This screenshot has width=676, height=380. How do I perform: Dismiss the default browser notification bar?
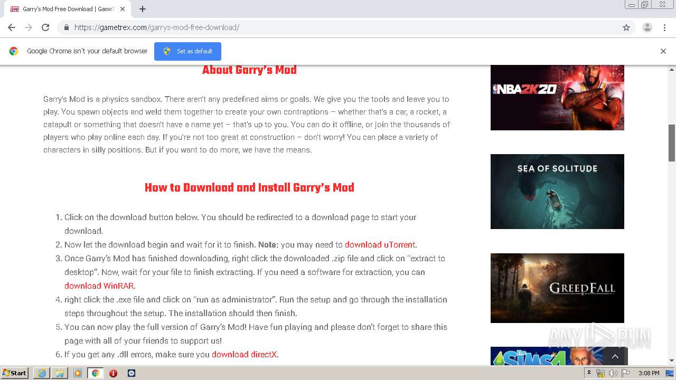[x=663, y=51]
